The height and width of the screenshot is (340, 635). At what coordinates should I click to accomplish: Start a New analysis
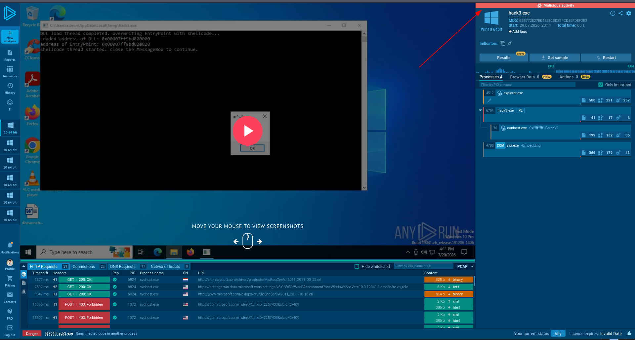point(10,37)
